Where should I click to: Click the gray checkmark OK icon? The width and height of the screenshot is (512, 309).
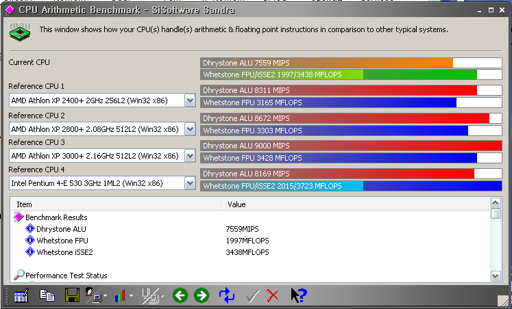(252, 295)
